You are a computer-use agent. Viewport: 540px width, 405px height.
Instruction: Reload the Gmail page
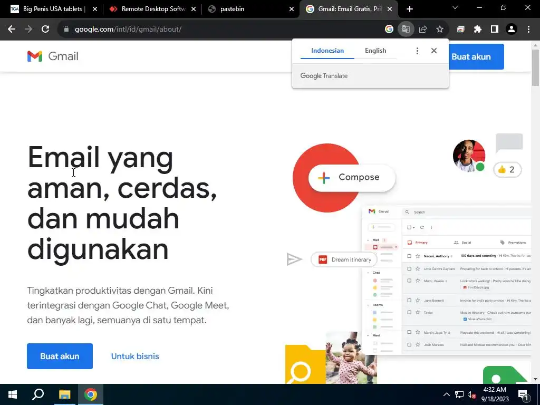pos(45,30)
